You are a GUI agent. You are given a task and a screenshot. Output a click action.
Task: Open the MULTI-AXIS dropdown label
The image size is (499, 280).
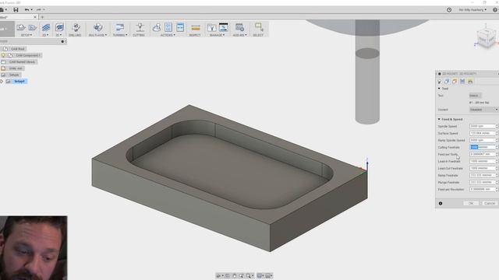[97, 35]
